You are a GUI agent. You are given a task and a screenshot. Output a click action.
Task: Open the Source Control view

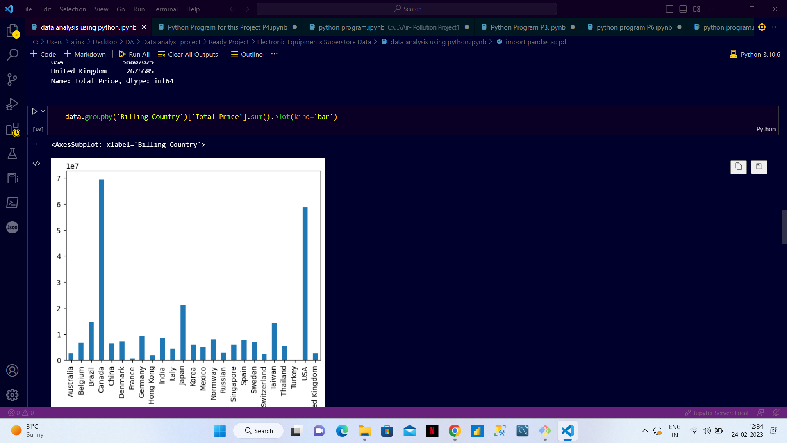(x=13, y=80)
